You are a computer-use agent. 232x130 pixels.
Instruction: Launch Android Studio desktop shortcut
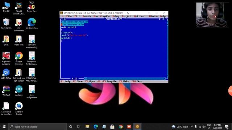coord(19,109)
